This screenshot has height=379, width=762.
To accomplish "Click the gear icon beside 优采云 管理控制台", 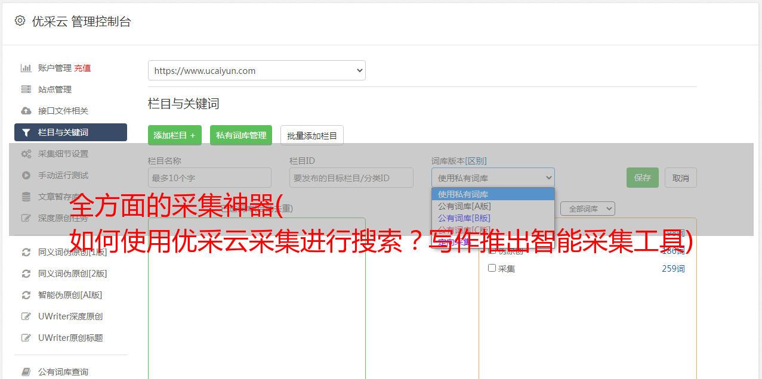I will 20,21.
